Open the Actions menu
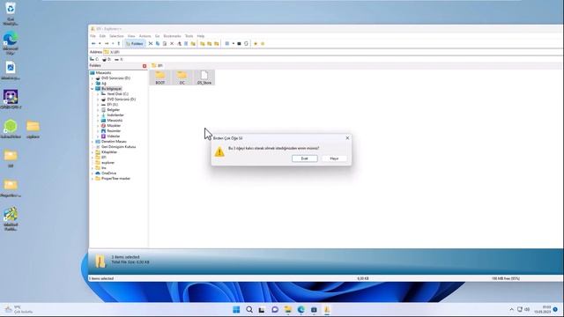Viewport: 564px width, 317px height. pyautogui.click(x=145, y=36)
